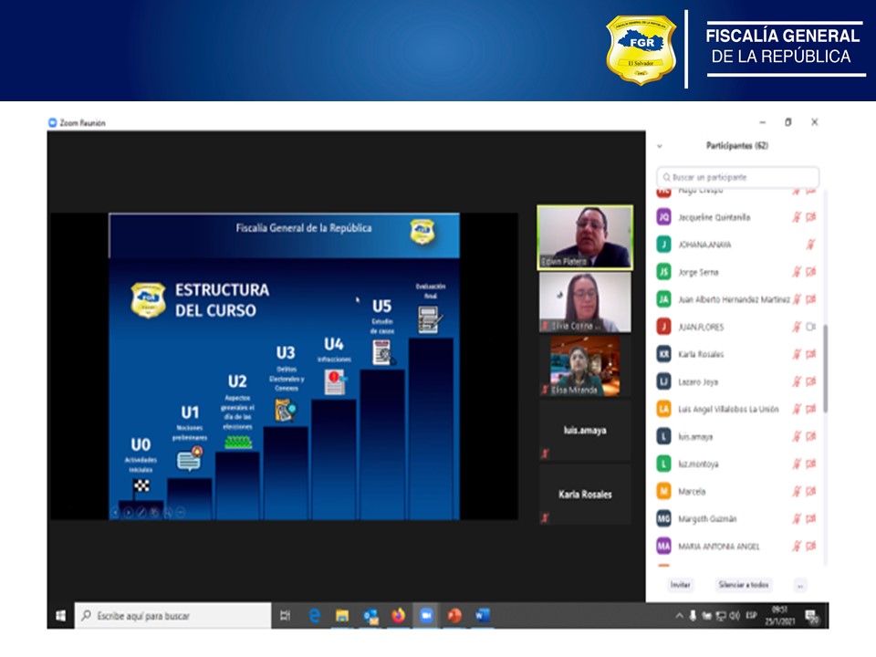Open File Explorer from the taskbar

pos(342,616)
